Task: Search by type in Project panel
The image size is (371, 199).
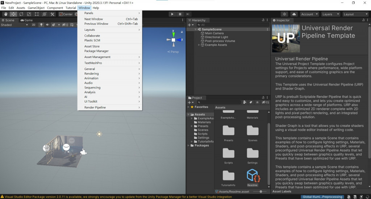Action: click(245, 102)
